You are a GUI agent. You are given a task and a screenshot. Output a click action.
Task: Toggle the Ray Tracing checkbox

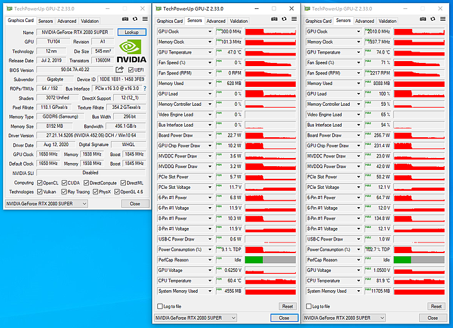coord(64,192)
